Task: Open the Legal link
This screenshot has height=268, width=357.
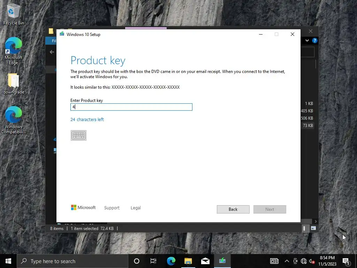Action: pos(136,208)
